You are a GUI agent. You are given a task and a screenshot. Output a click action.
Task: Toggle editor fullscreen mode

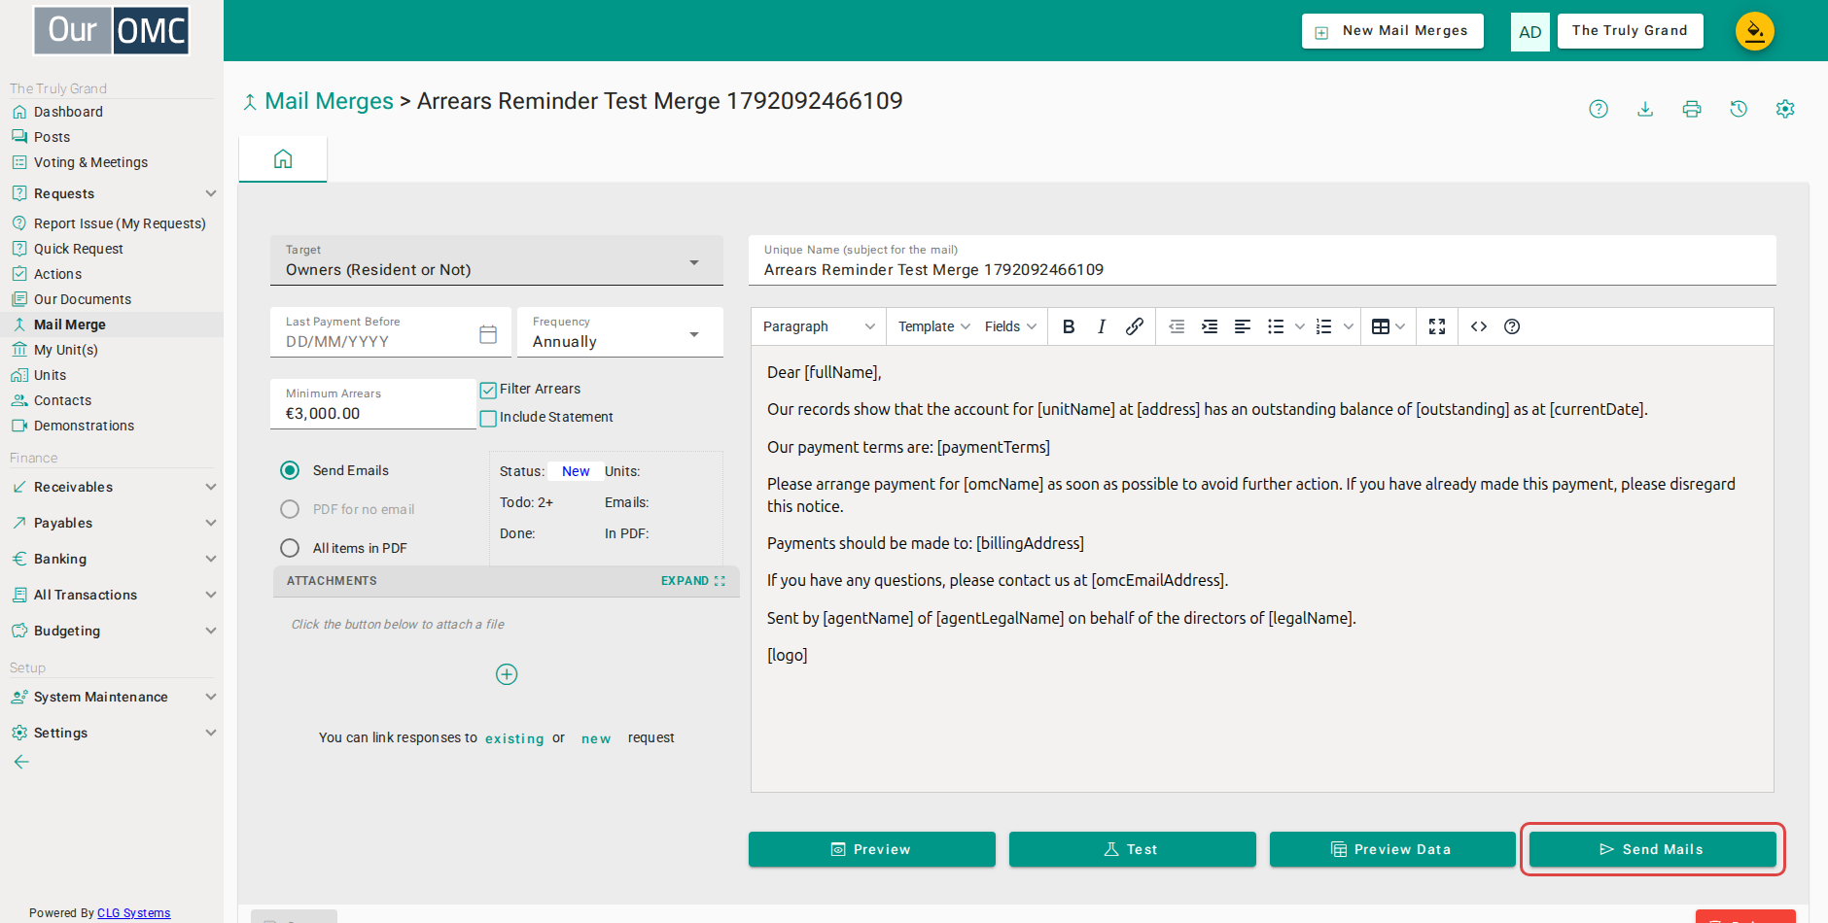(x=1437, y=326)
